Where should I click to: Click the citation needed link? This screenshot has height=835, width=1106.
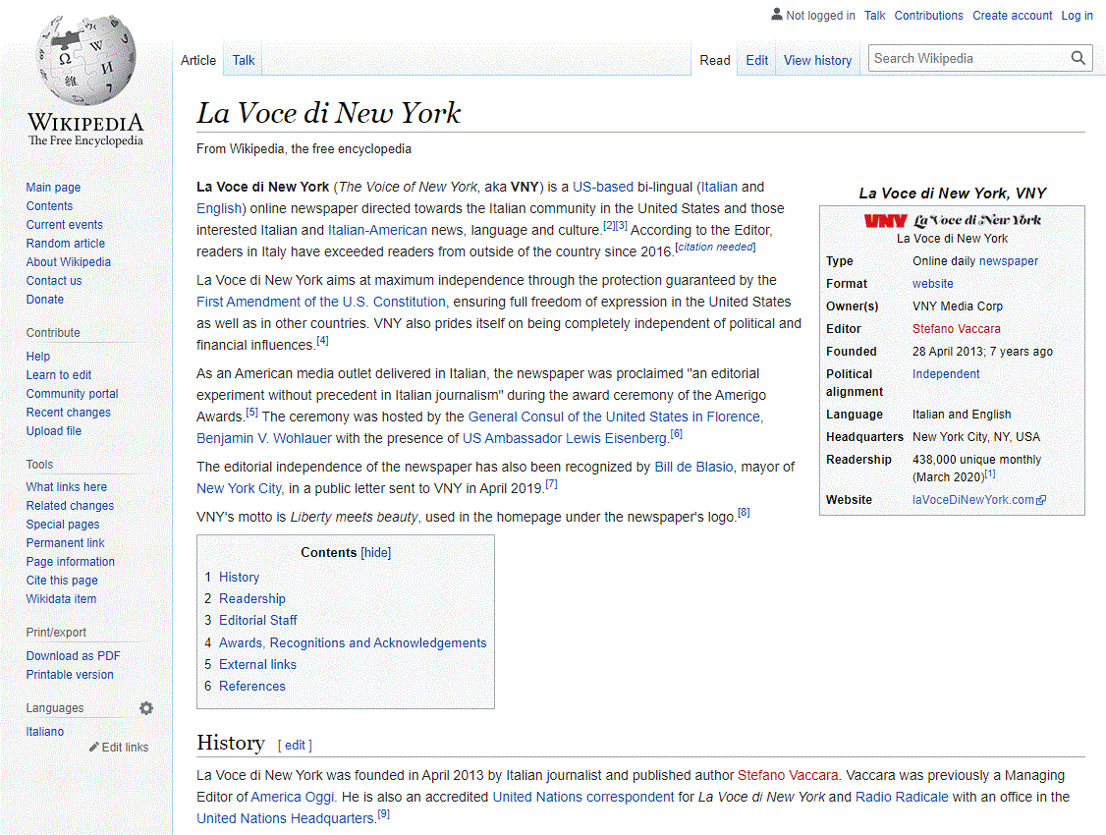point(715,247)
